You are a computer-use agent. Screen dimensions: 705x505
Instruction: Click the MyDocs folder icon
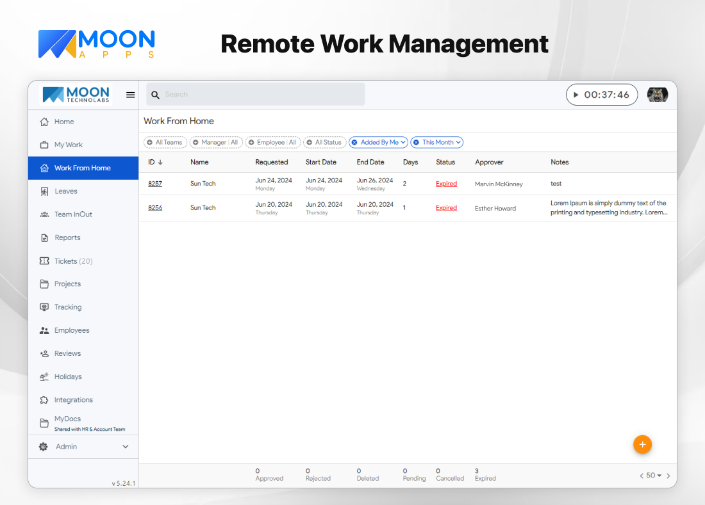tap(44, 423)
